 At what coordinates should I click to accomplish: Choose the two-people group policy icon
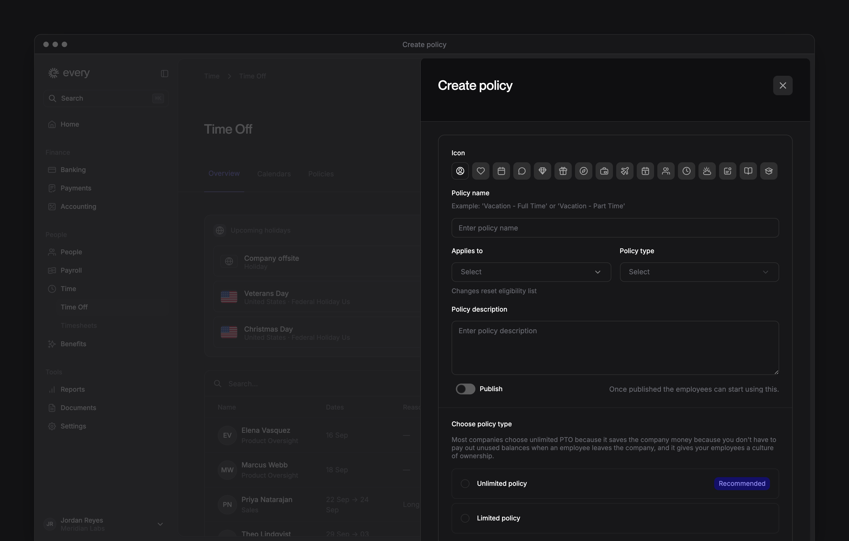click(666, 171)
